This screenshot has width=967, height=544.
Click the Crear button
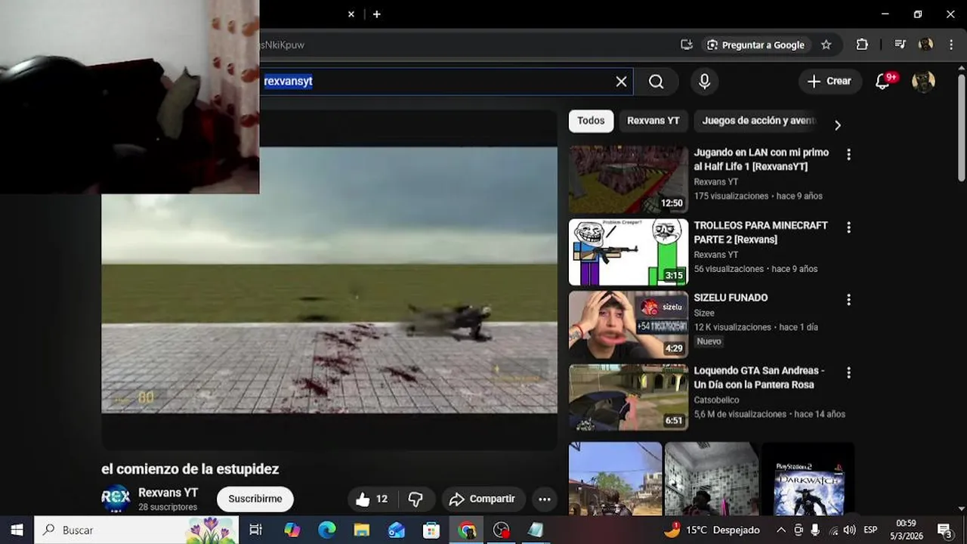(x=830, y=82)
